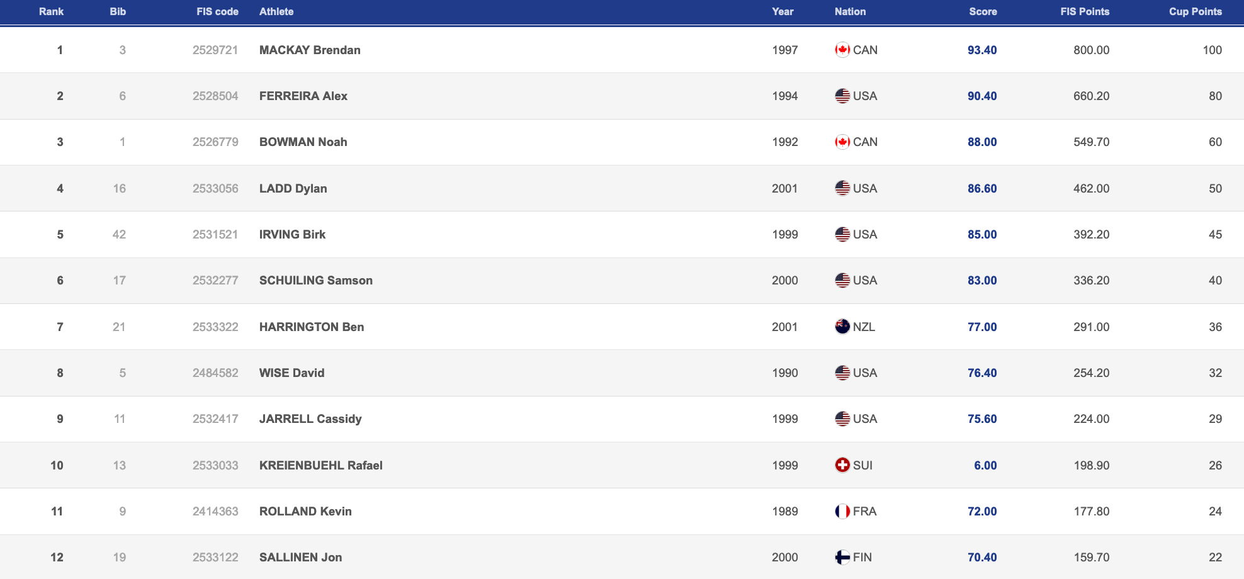Select athlete name IRVING Birk
Viewport: 1244px width, 579px height.
tap(292, 234)
